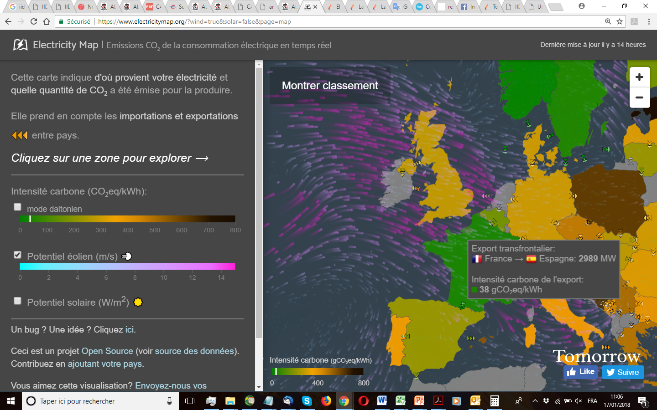Open Calculator from the taskbar
Screen dimensions: 657x410
point(494,401)
